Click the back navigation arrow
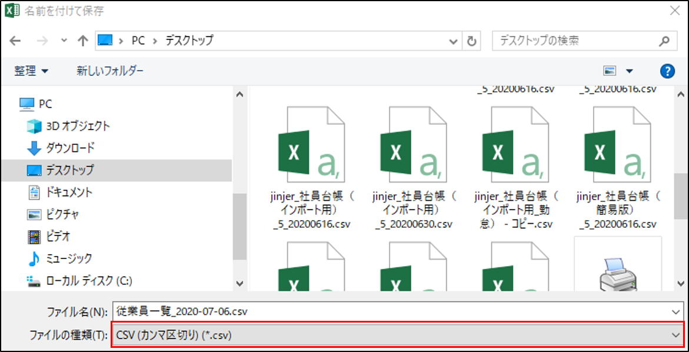689x352 pixels. pos(16,41)
